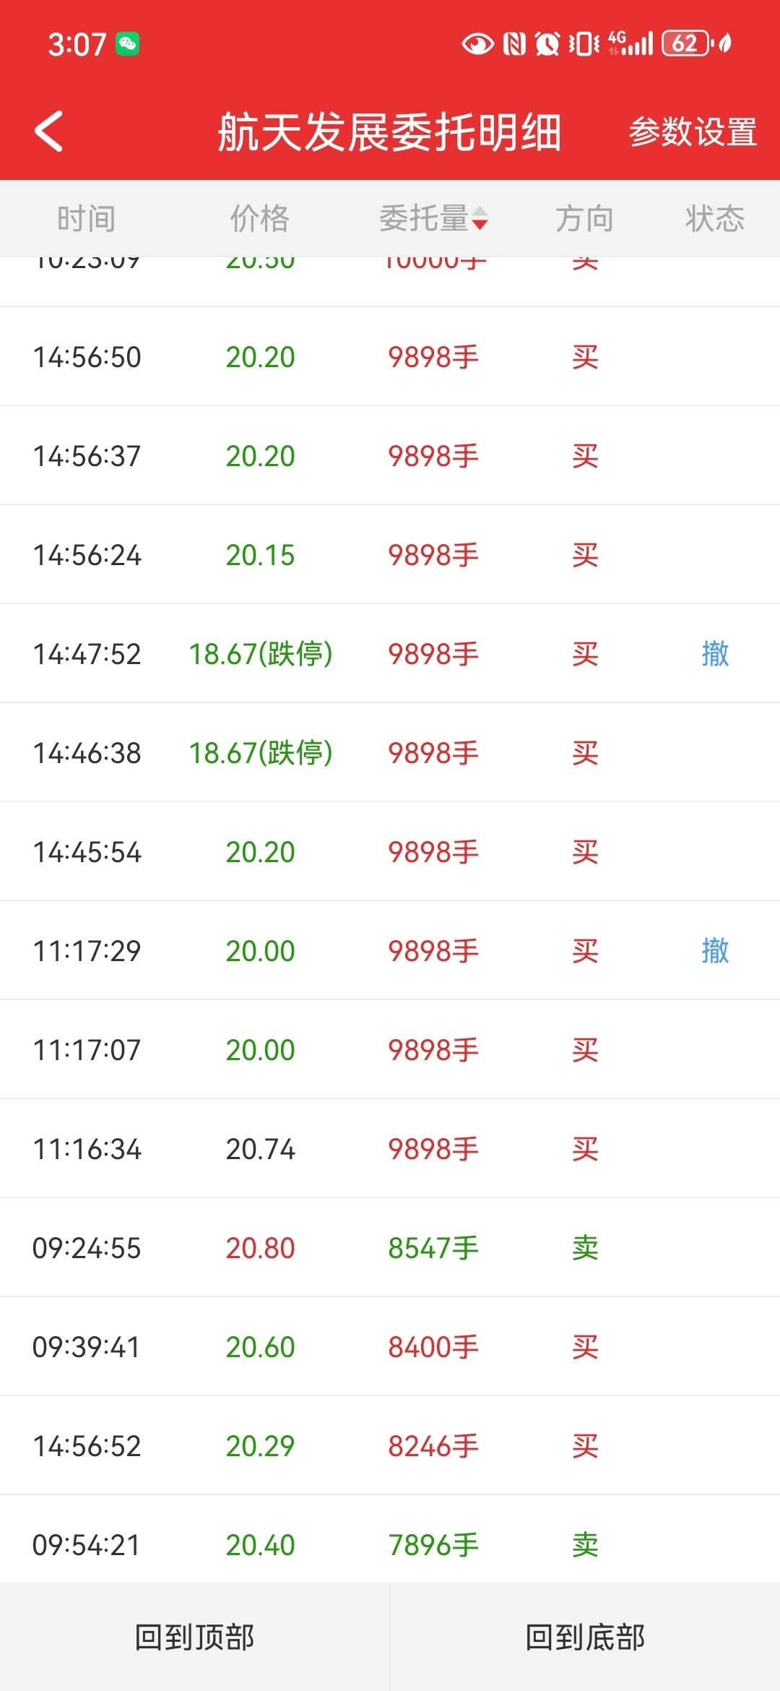Image resolution: width=780 pixels, height=1691 pixels.
Task: Tap the vibrate mode status icon
Action: tap(584, 44)
